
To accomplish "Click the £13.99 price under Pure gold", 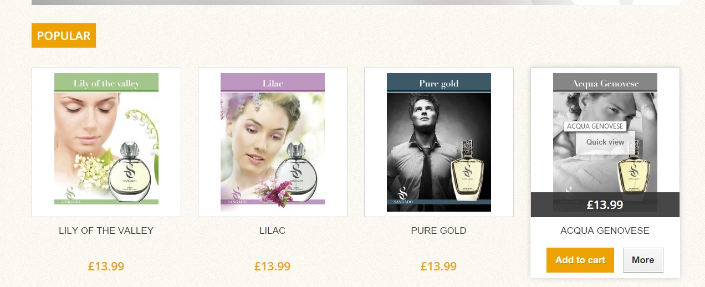I will click(x=439, y=266).
